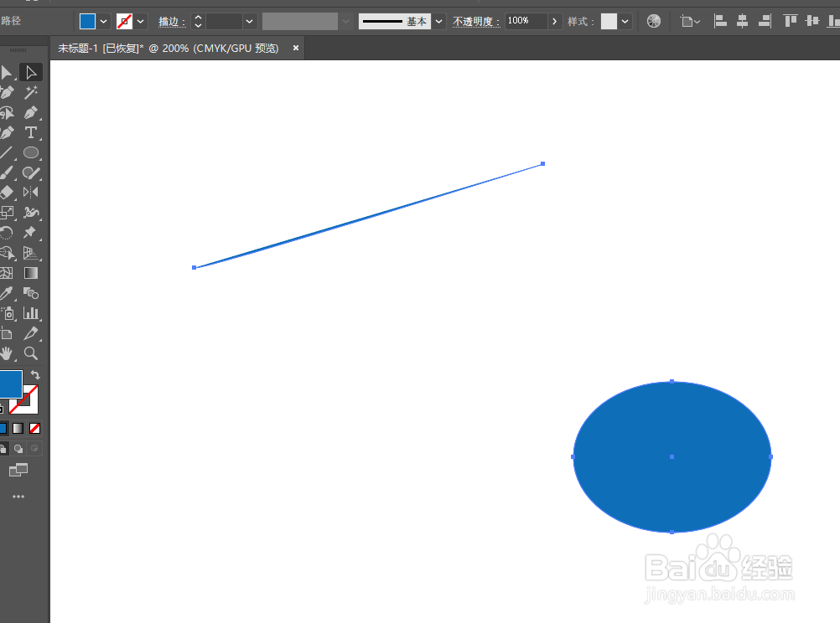Select the Reflect tool
Viewport: 840px width, 623px height.
tap(30, 192)
